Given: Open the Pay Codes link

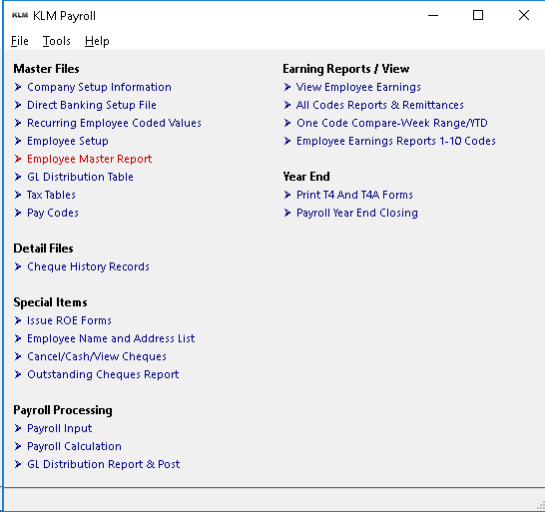Looking at the screenshot, I should coord(53,213).
